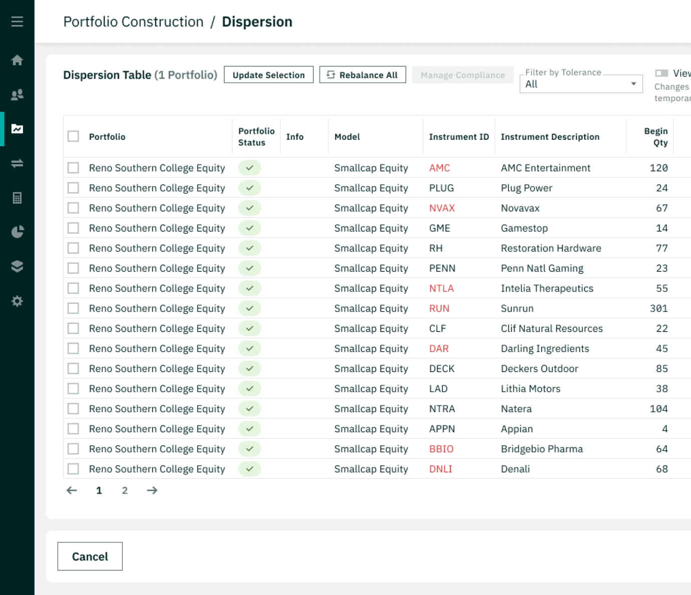Enable the View Changes toggle switch
691x595 pixels.
tap(663, 73)
